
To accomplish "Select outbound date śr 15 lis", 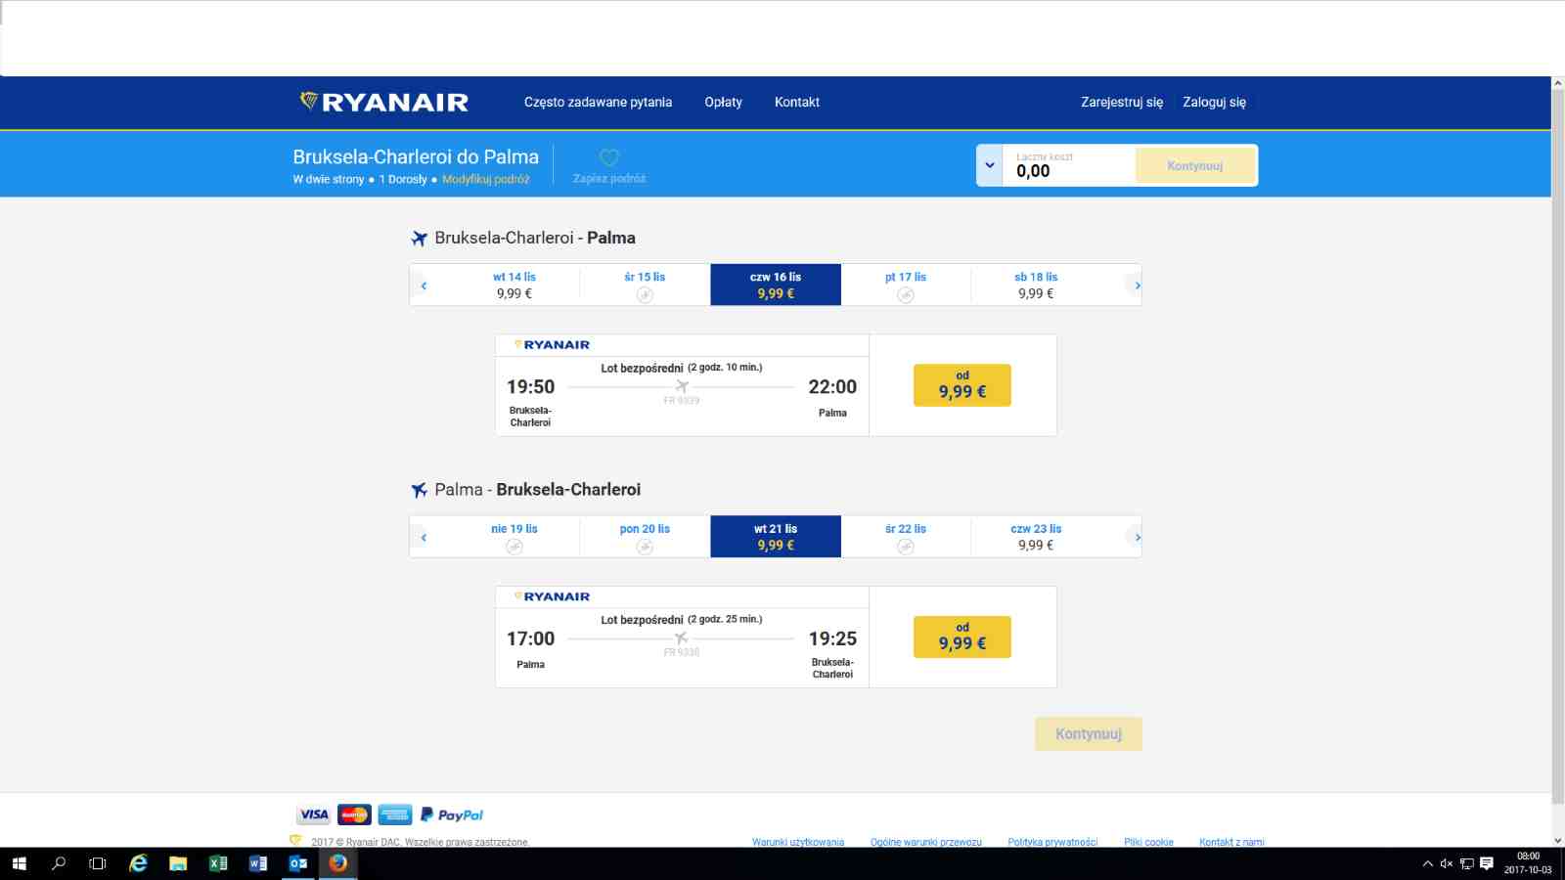I will coord(645,285).
